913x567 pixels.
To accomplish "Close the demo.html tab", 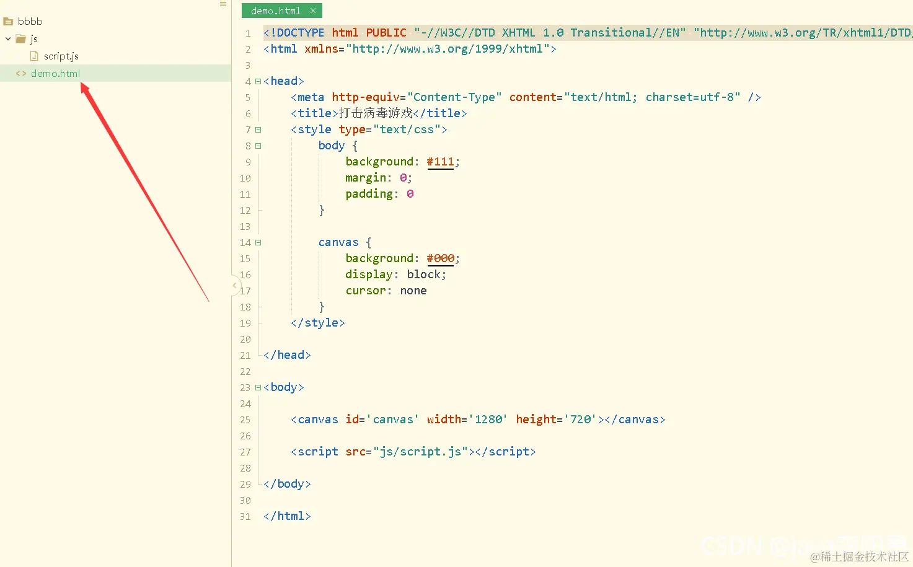I will click(313, 11).
